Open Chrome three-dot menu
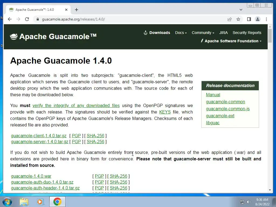The height and width of the screenshot is (207, 276). (x=267, y=19)
